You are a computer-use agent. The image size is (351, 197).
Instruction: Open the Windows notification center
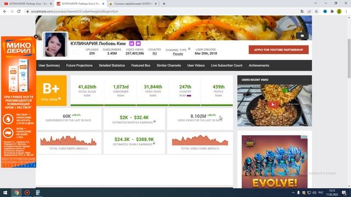pos(344,193)
